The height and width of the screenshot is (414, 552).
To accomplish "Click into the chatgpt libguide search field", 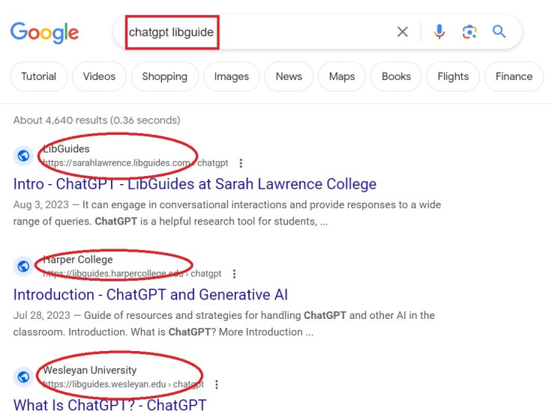I will [x=255, y=32].
